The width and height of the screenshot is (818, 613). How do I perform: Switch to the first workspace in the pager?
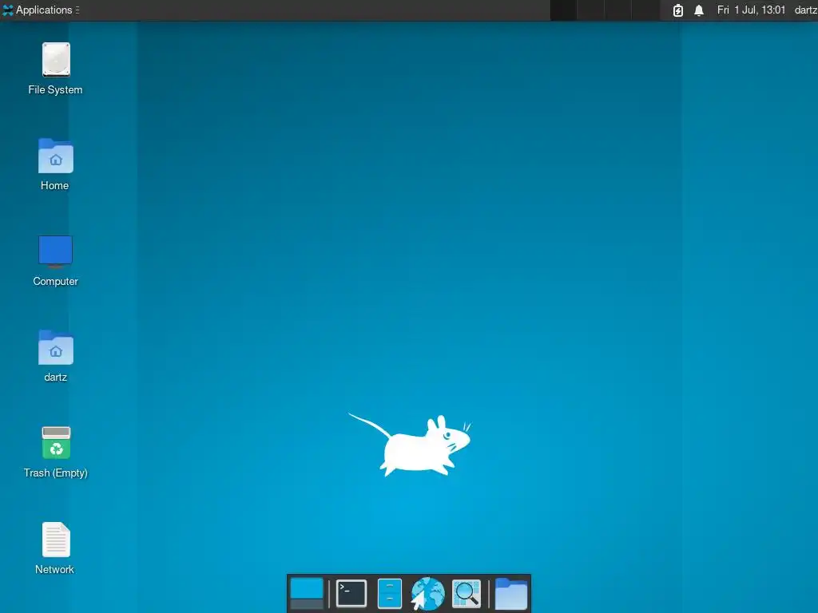pos(563,10)
